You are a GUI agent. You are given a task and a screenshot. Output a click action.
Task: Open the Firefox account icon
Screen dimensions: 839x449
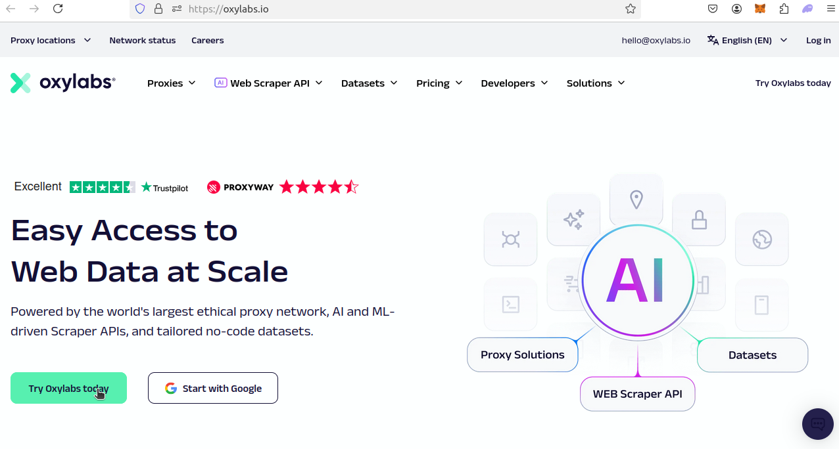click(x=736, y=9)
